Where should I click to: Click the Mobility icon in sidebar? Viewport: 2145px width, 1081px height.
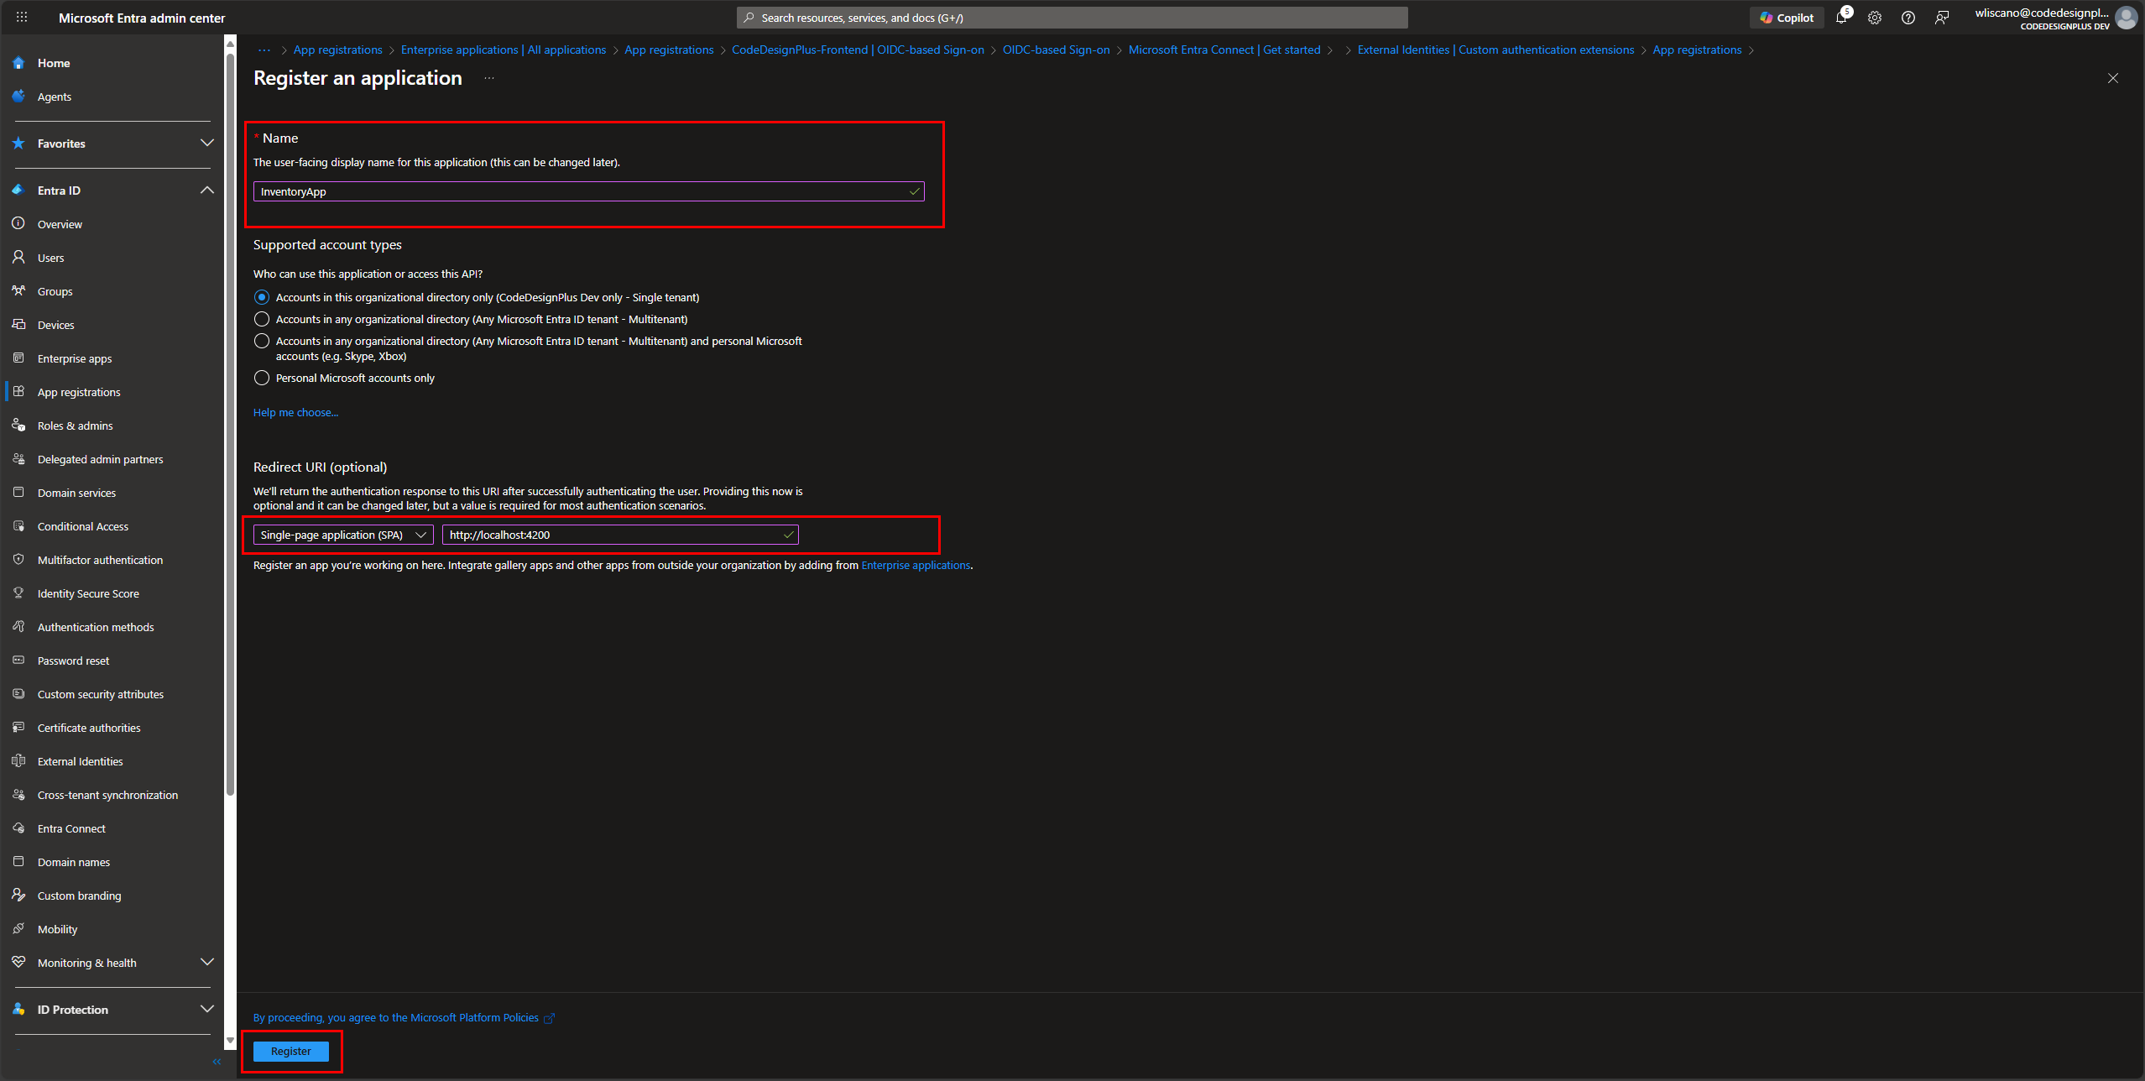coord(18,928)
